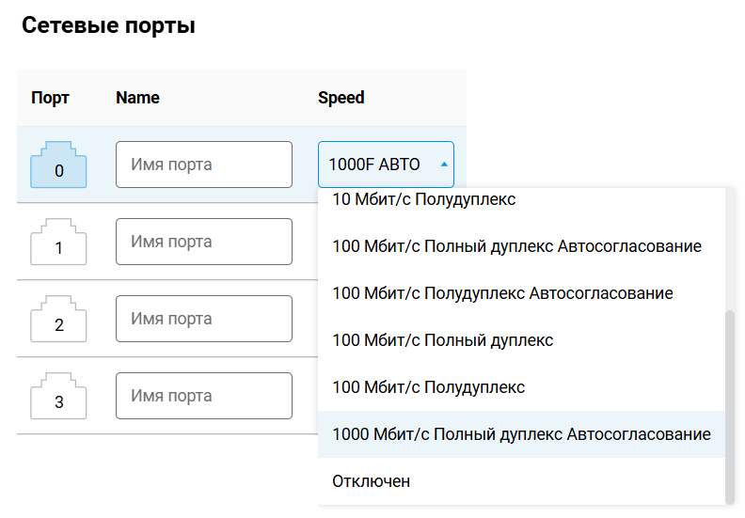Select the port 1 Ethernet icon
Viewport: 745px width, 518px height.
point(58,242)
